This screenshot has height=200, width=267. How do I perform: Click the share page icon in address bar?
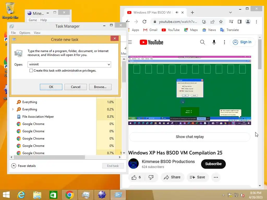point(212,22)
